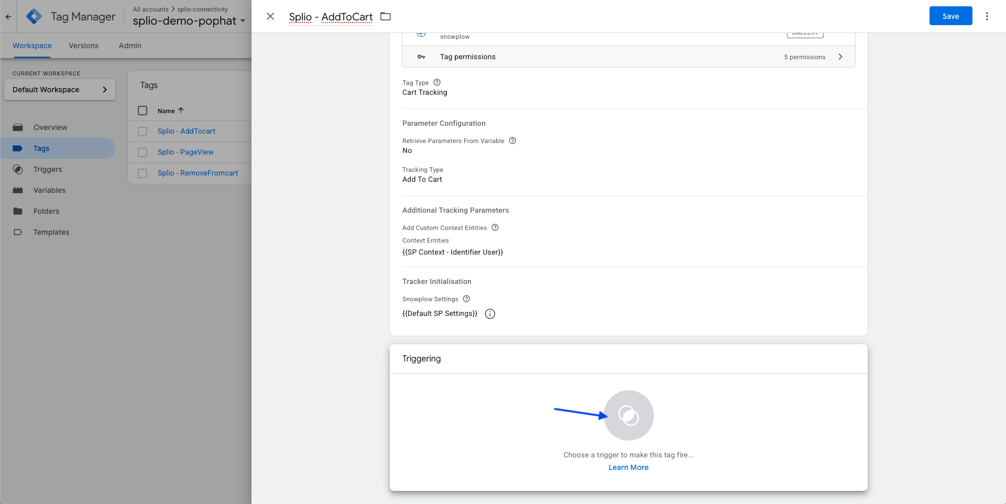Click the Folders sidebar icon
This screenshot has width=1006, height=504.
pos(18,211)
